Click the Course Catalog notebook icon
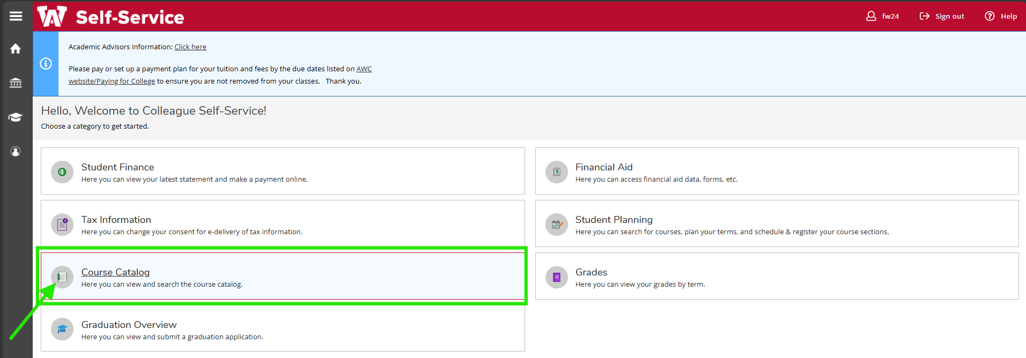 click(x=62, y=277)
